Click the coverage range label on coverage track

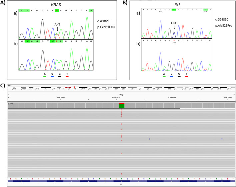pos(10,104)
